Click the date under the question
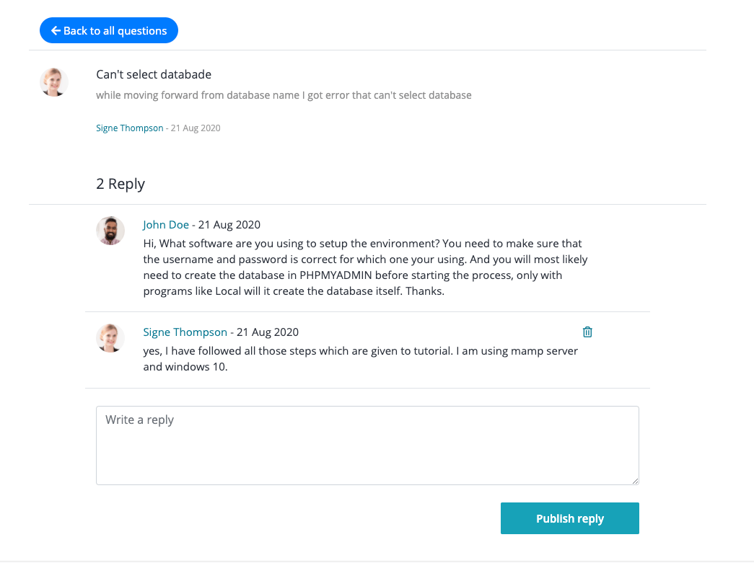The height and width of the screenshot is (563, 754). tap(196, 128)
